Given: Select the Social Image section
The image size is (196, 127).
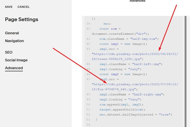Looking at the screenshot, I should 16,60.
